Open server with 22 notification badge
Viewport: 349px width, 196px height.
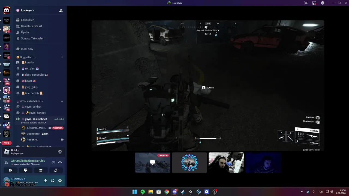click(x=7, y=125)
